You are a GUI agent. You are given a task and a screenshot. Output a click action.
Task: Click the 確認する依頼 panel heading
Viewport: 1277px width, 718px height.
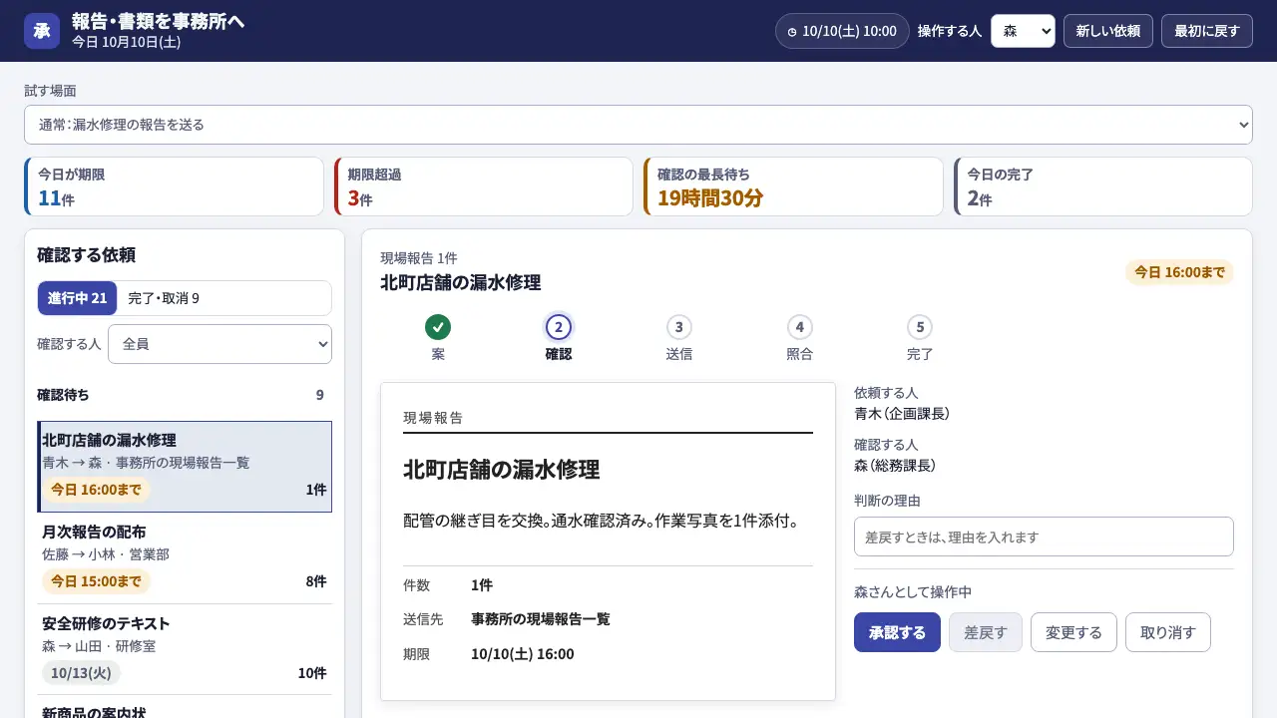(86, 255)
